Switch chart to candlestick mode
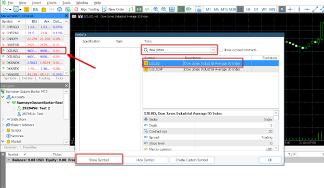This screenshot has width=324, height=188. click(139, 9)
